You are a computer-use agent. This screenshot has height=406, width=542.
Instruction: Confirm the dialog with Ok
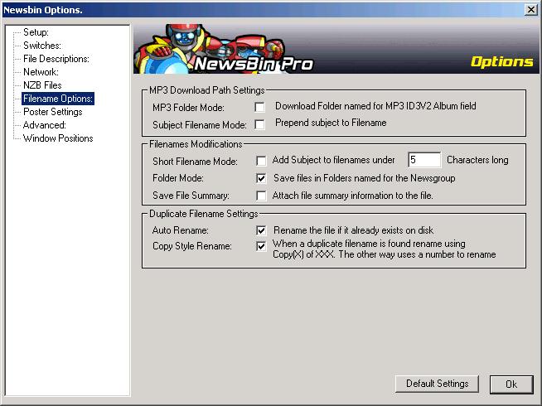pyautogui.click(x=511, y=384)
